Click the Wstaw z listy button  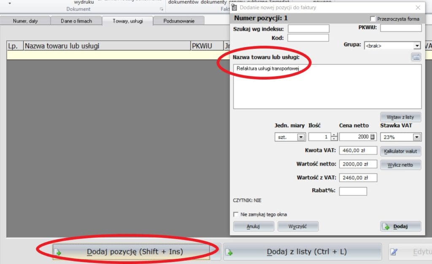(x=400, y=117)
